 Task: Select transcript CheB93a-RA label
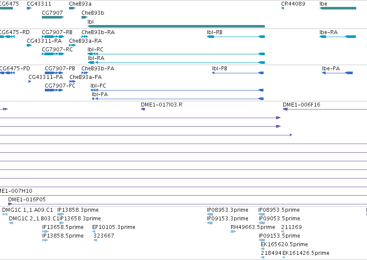tap(85, 41)
